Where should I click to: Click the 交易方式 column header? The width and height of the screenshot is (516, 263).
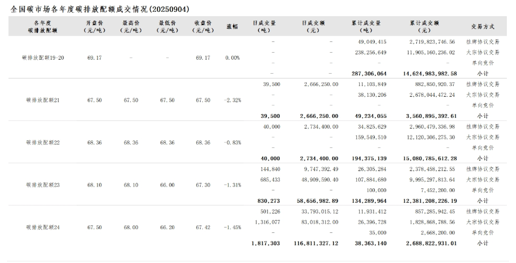(482, 26)
